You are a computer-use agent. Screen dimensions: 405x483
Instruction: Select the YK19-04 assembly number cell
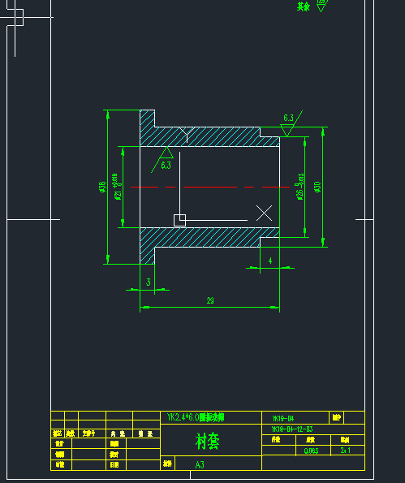pos(283,418)
